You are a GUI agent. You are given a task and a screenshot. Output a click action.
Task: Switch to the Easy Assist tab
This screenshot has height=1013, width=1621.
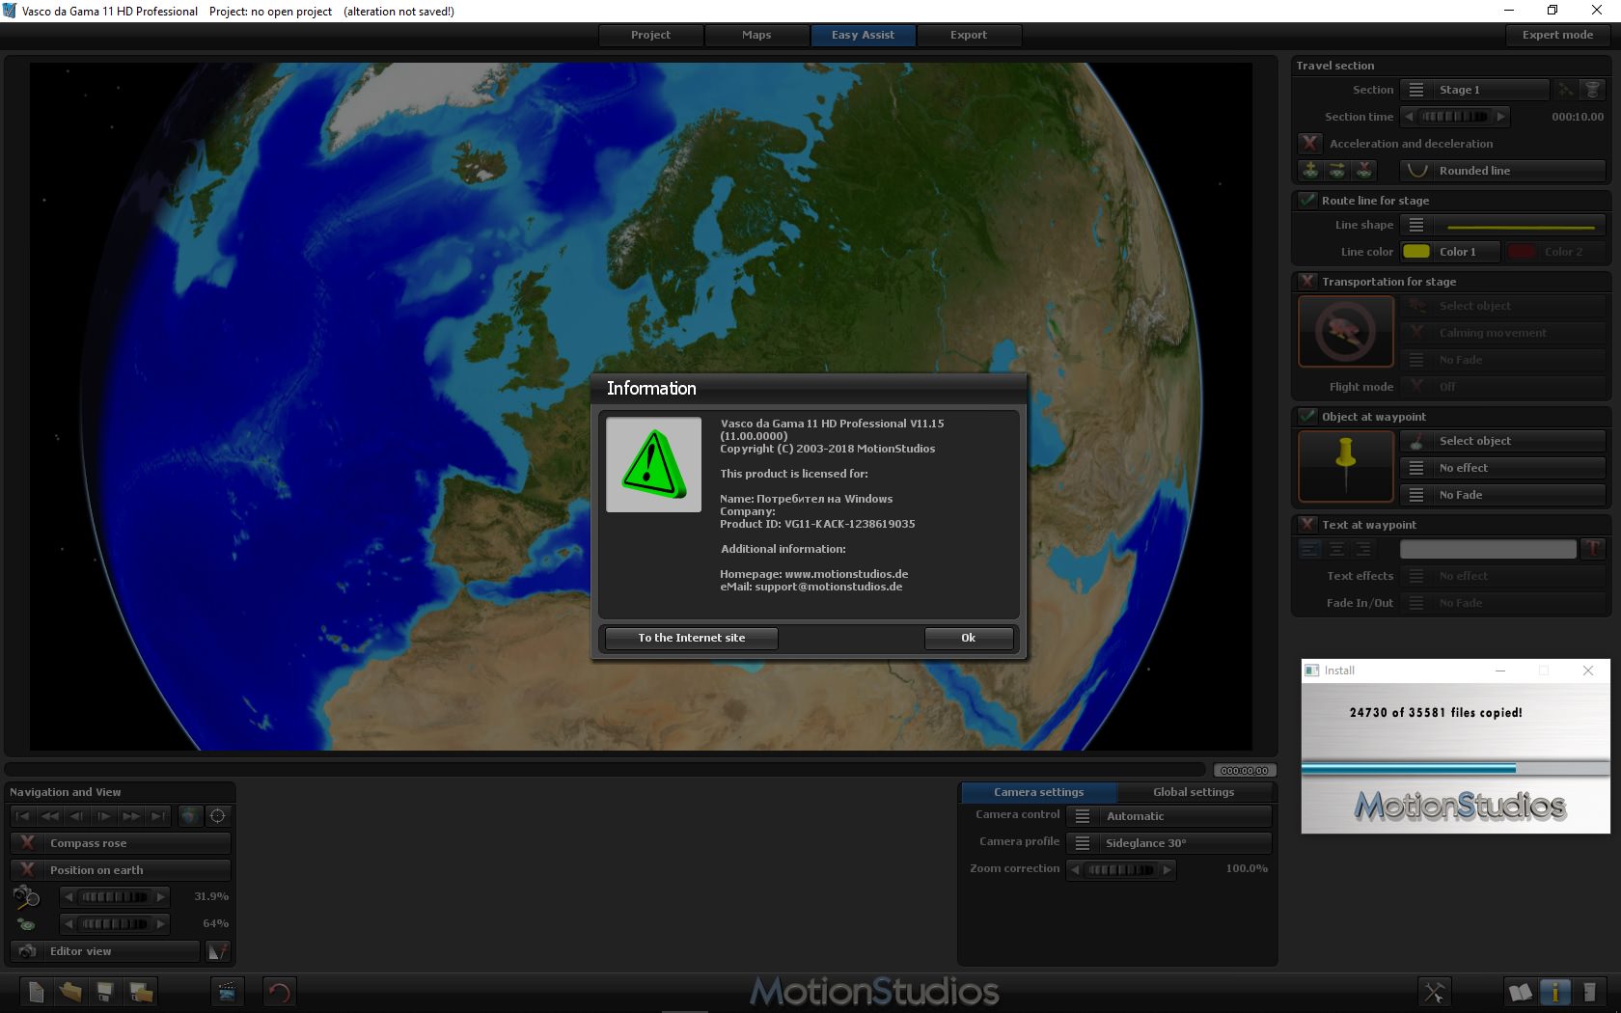point(864,35)
